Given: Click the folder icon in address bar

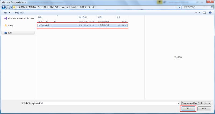Looking at the screenshot, I should coord(14,7).
